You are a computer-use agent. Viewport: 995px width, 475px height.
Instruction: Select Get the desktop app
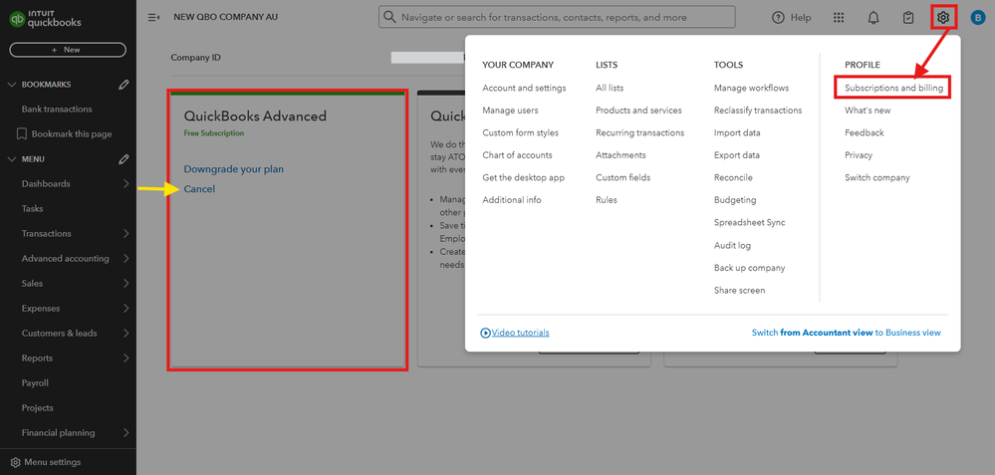tap(524, 177)
